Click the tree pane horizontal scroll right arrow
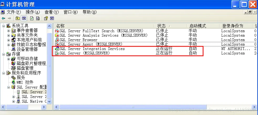This screenshot has width=258, height=115. click(44, 107)
